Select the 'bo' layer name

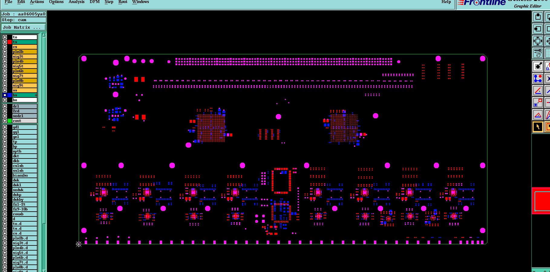click(x=25, y=100)
